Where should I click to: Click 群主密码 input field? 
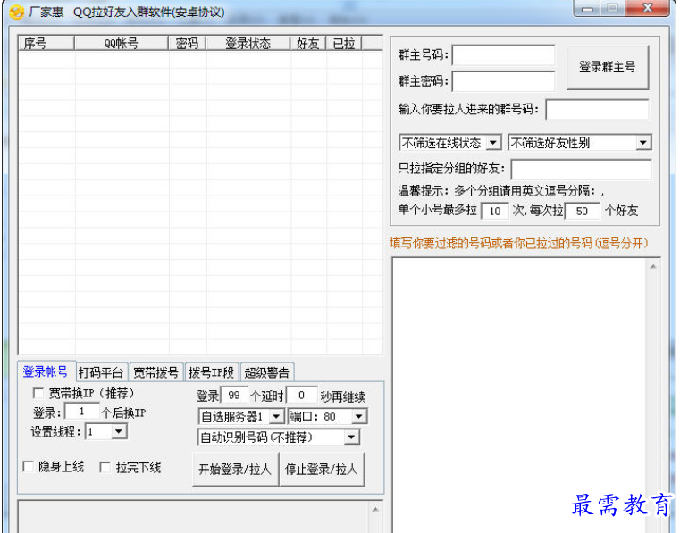point(503,81)
